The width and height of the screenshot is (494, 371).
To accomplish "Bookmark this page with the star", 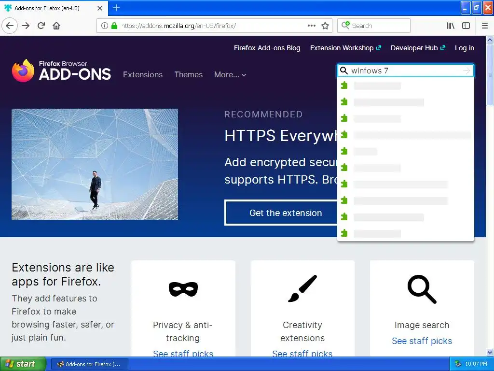I will click(x=325, y=26).
